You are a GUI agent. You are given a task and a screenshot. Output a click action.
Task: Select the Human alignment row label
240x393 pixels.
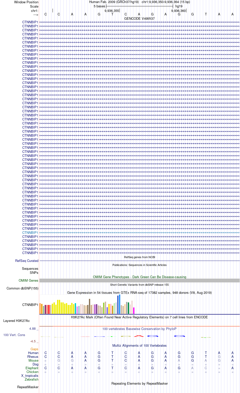(33, 353)
